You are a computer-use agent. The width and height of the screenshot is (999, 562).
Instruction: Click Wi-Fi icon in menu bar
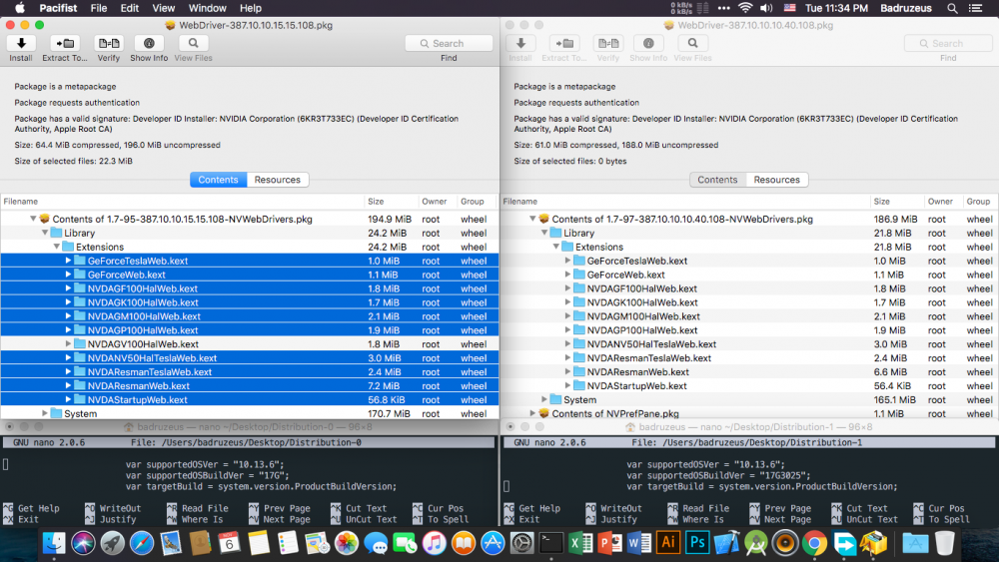[745, 8]
